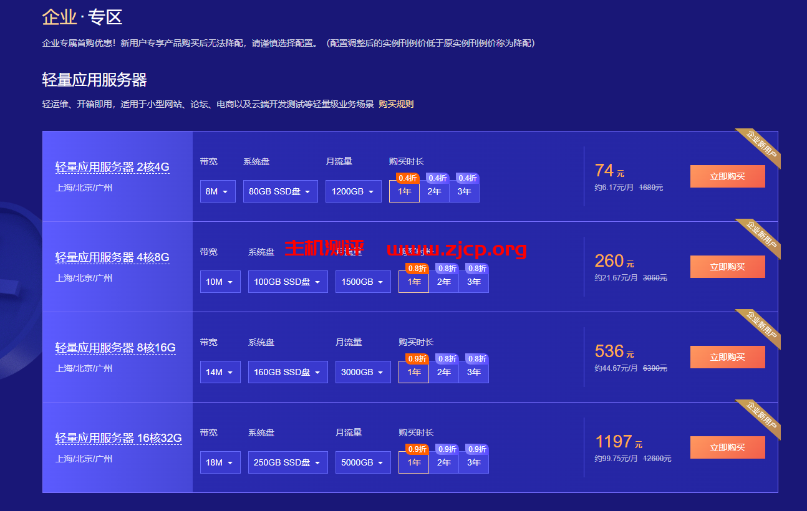Open the 80GB SSD盘 system disk dropdown

click(281, 191)
